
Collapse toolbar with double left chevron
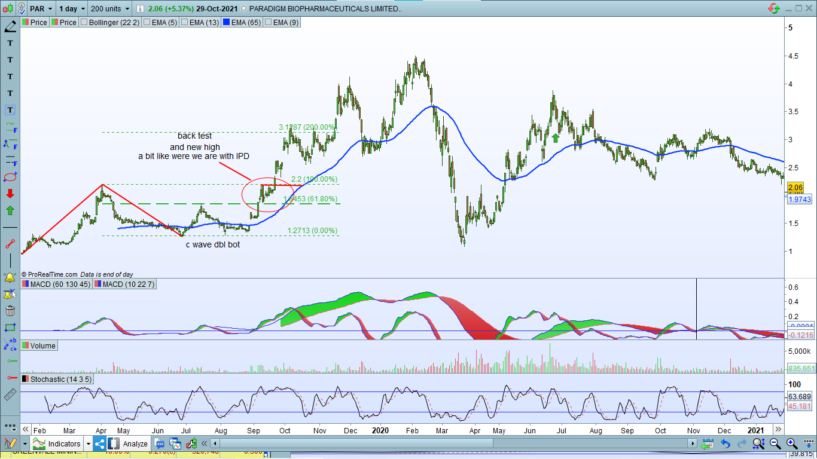click(204, 443)
